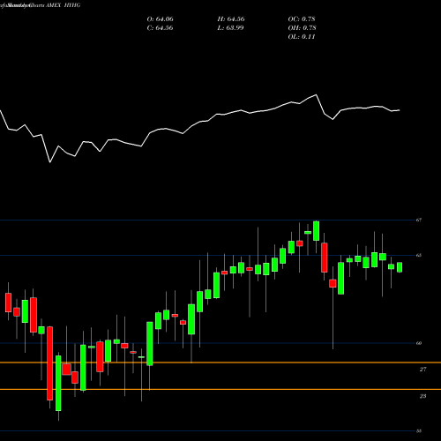The image size is (441, 441).
Task: Select the open value 'O: 64.06'
Action: tap(160, 19)
